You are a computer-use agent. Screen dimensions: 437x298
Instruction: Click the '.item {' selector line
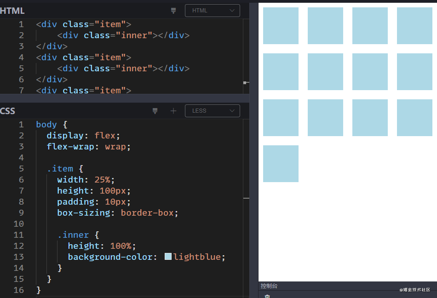[x=65, y=169]
